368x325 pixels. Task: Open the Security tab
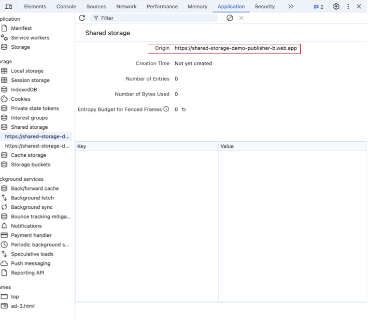click(x=265, y=7)
